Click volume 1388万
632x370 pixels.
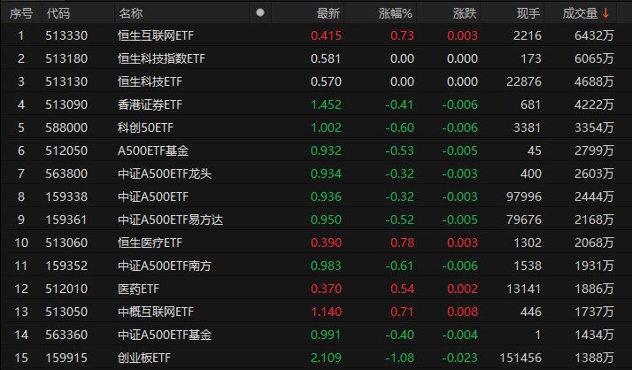[594, 358]
